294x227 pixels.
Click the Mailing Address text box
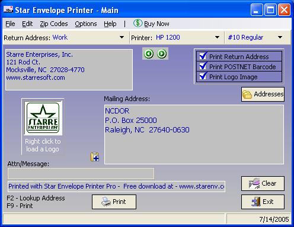pyautogui.click(x=194, y=135)
